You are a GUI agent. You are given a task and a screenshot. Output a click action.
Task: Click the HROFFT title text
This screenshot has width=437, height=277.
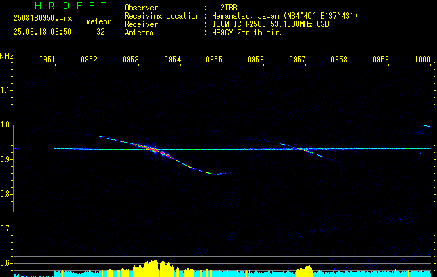72,6
